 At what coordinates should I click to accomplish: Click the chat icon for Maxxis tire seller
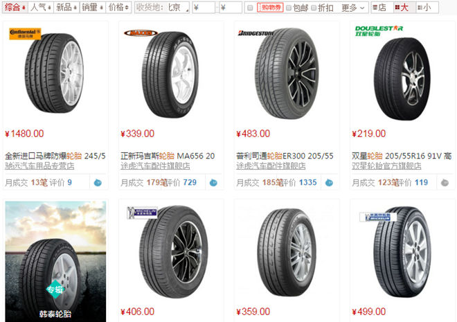coord(213,183)
